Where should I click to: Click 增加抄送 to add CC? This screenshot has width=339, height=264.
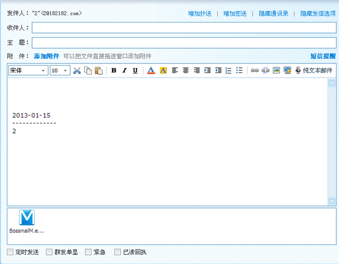coord(201,13)
